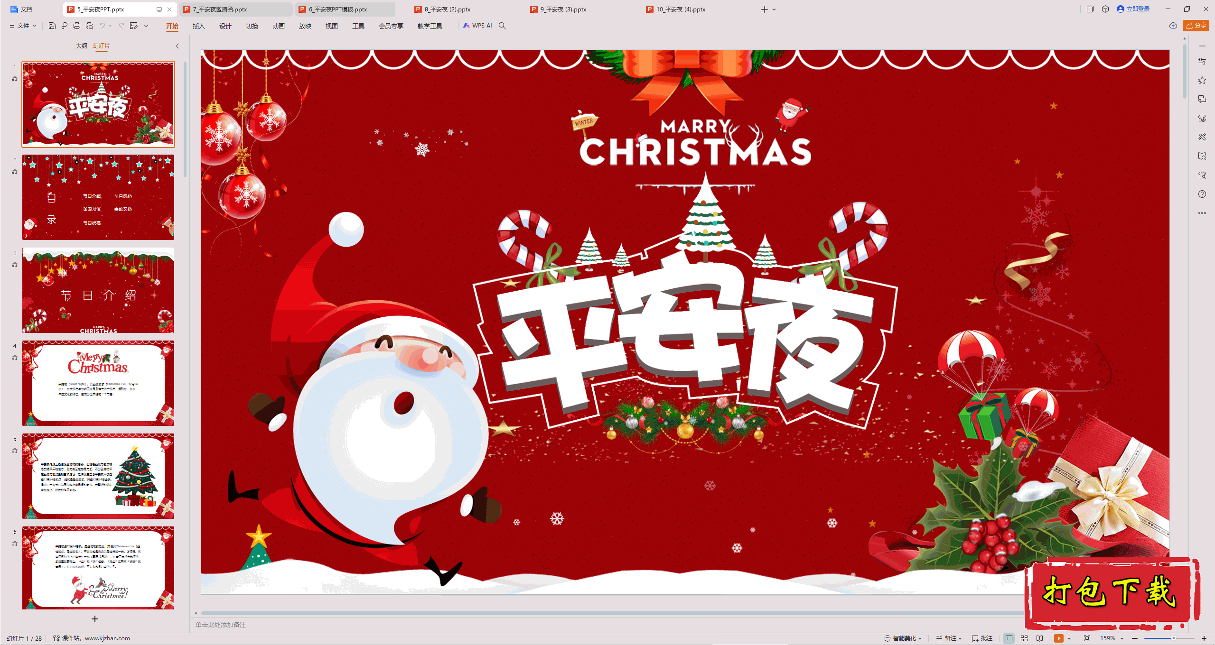Open the 教学工具 ribbon tab
The image size is (1215, 645).
pyautogui.click(x=430, y=26)
